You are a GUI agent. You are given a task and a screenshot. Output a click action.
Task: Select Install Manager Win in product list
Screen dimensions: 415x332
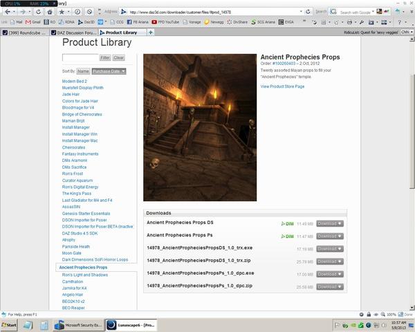click(x=80, y=134)
